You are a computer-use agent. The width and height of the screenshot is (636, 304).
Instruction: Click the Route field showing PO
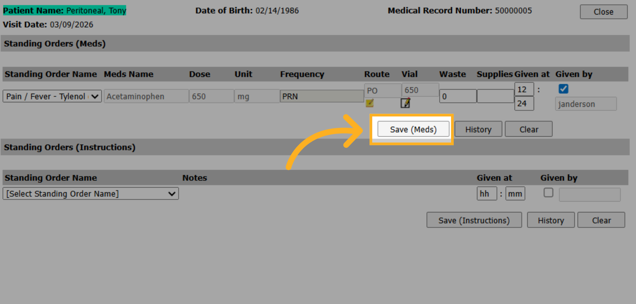[x=383, y=91]
